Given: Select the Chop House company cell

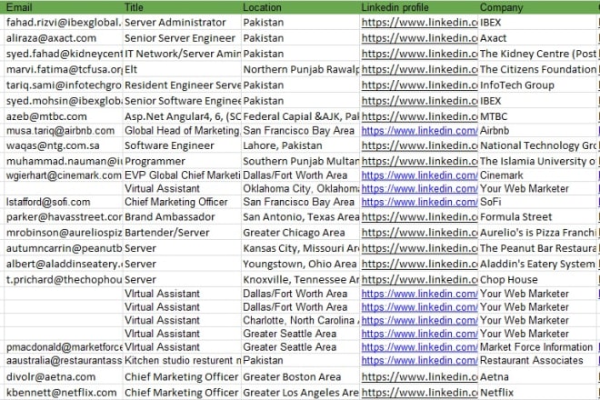Looking at the screenshot, I should pos(537,279).
